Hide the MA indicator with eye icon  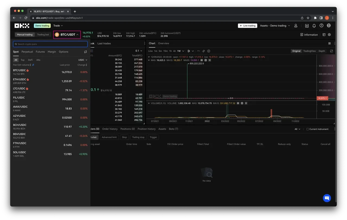(x=202, y=60)
